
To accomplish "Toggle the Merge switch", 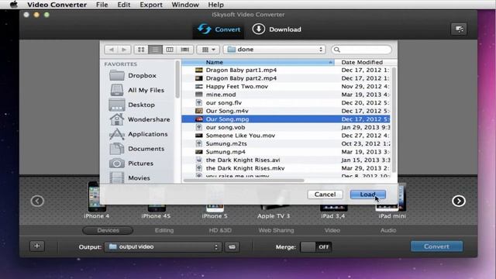I will click(x=316, y=246).
